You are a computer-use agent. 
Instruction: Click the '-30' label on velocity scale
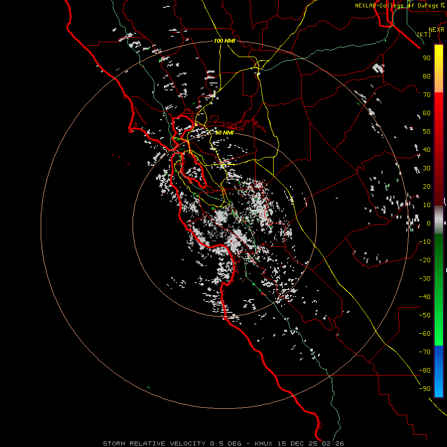coord(425,279)
